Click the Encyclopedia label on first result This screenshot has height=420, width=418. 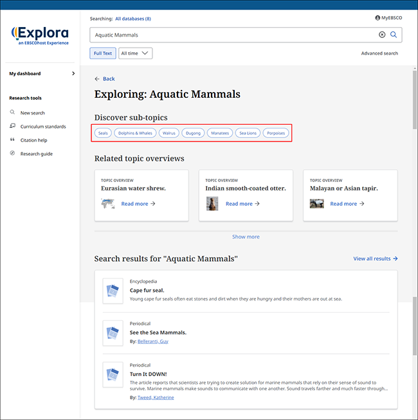(x=143, y=281)
